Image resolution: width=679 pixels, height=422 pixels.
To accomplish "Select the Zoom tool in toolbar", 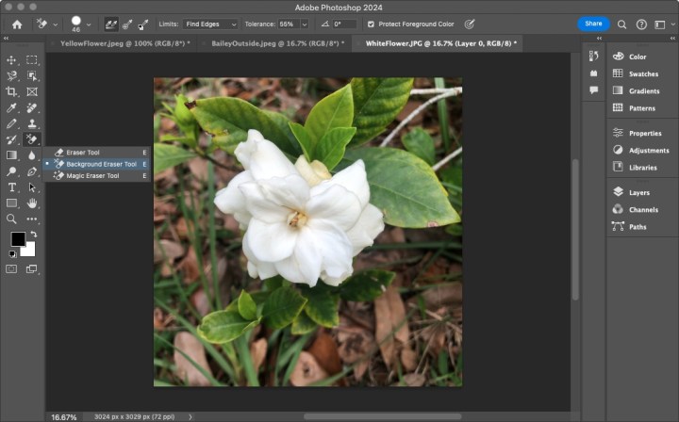I will coord(12,219).
